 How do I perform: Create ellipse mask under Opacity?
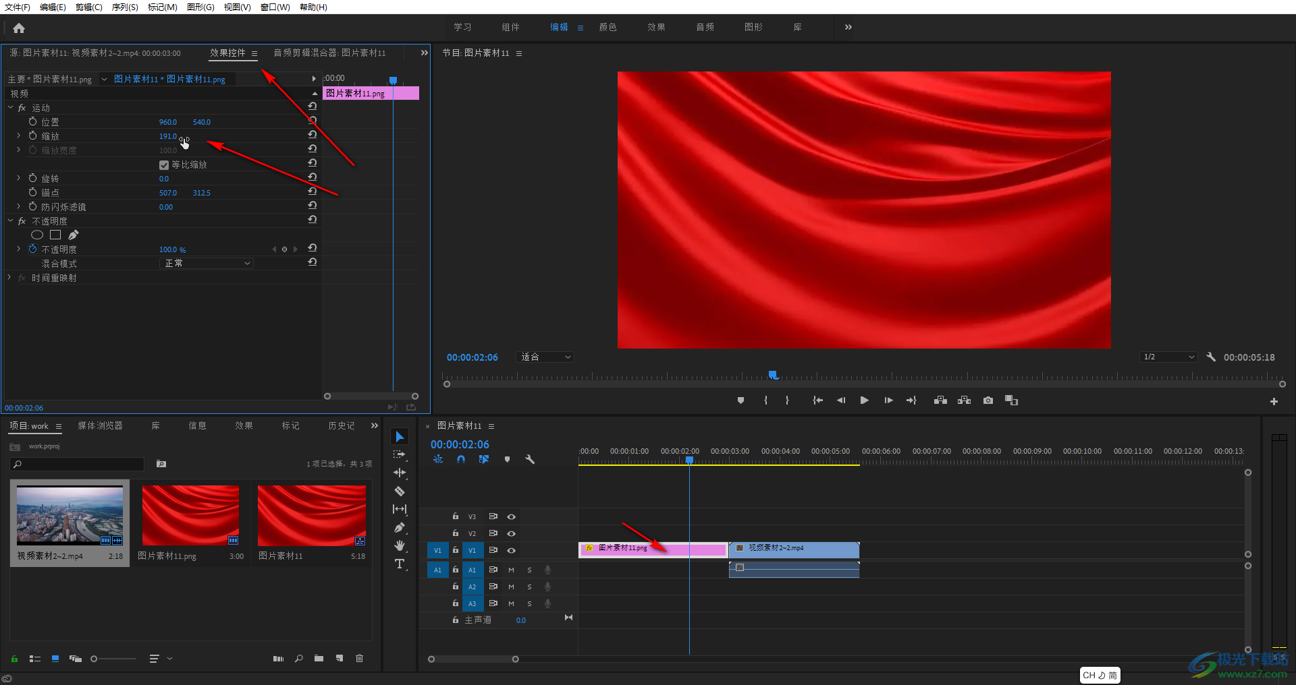click(37, 235)
